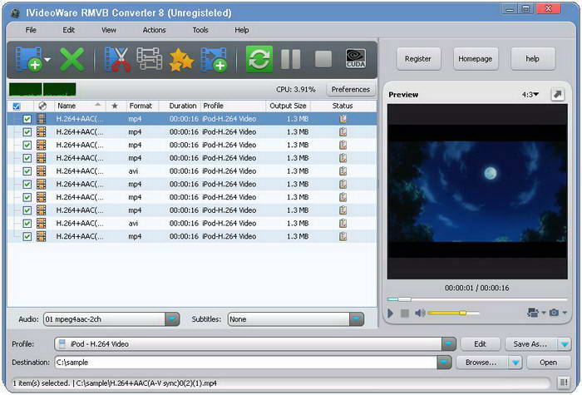
Task: Open the star Effects tool
Action: click(x=180, y=59)
